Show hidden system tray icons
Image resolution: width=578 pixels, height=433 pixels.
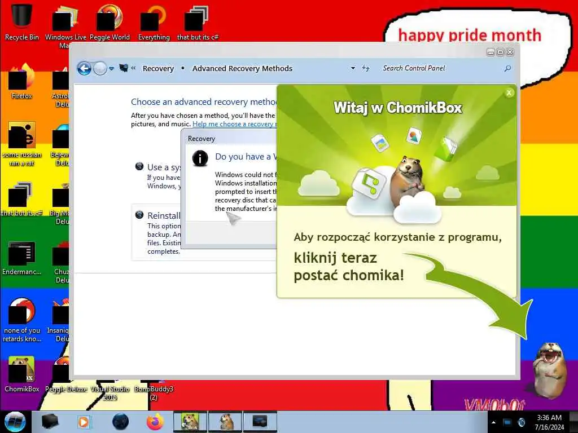[493, 422]
